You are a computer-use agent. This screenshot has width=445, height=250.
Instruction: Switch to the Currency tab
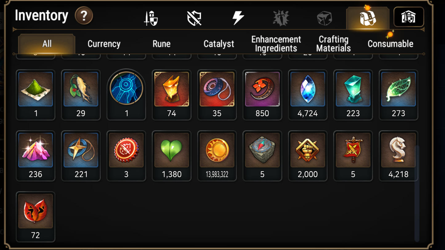pyautogui.click(x=104, y=44)
